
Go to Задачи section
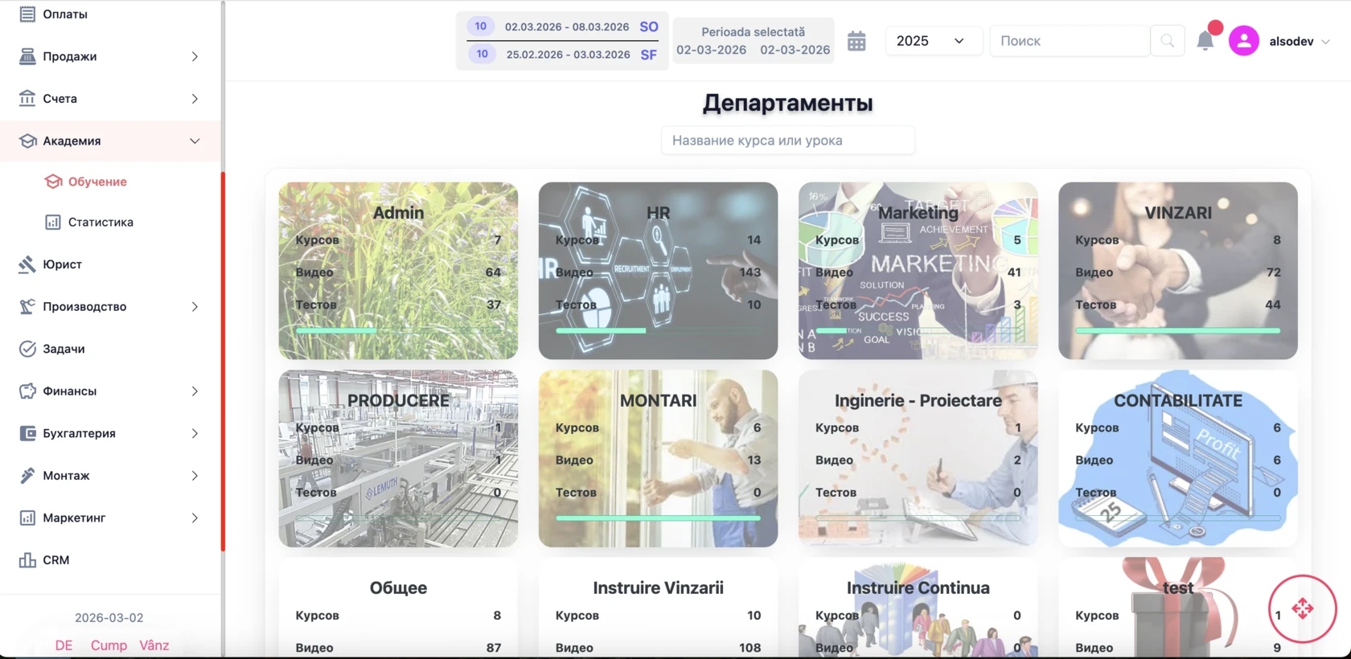[x=64, y=349]
